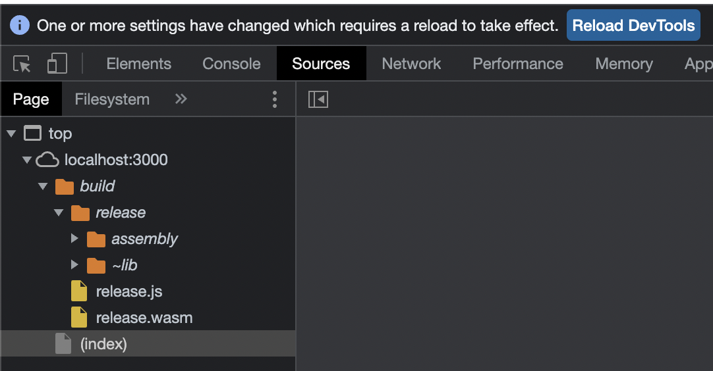Viewport: 713px width, 371px height.
Task: Open the Elements tab
Action: 138,64
